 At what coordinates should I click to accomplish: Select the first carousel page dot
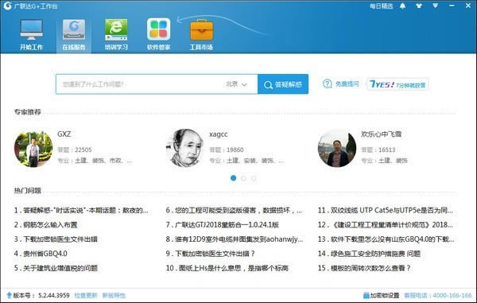[x=233, y=178]
